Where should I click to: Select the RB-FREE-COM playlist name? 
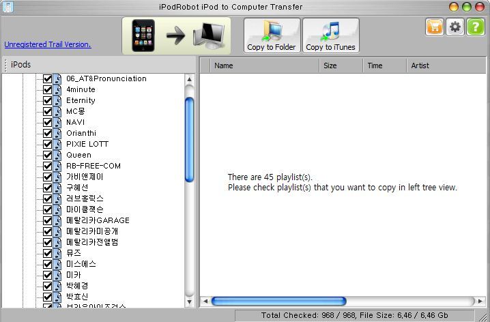[93, 166]
